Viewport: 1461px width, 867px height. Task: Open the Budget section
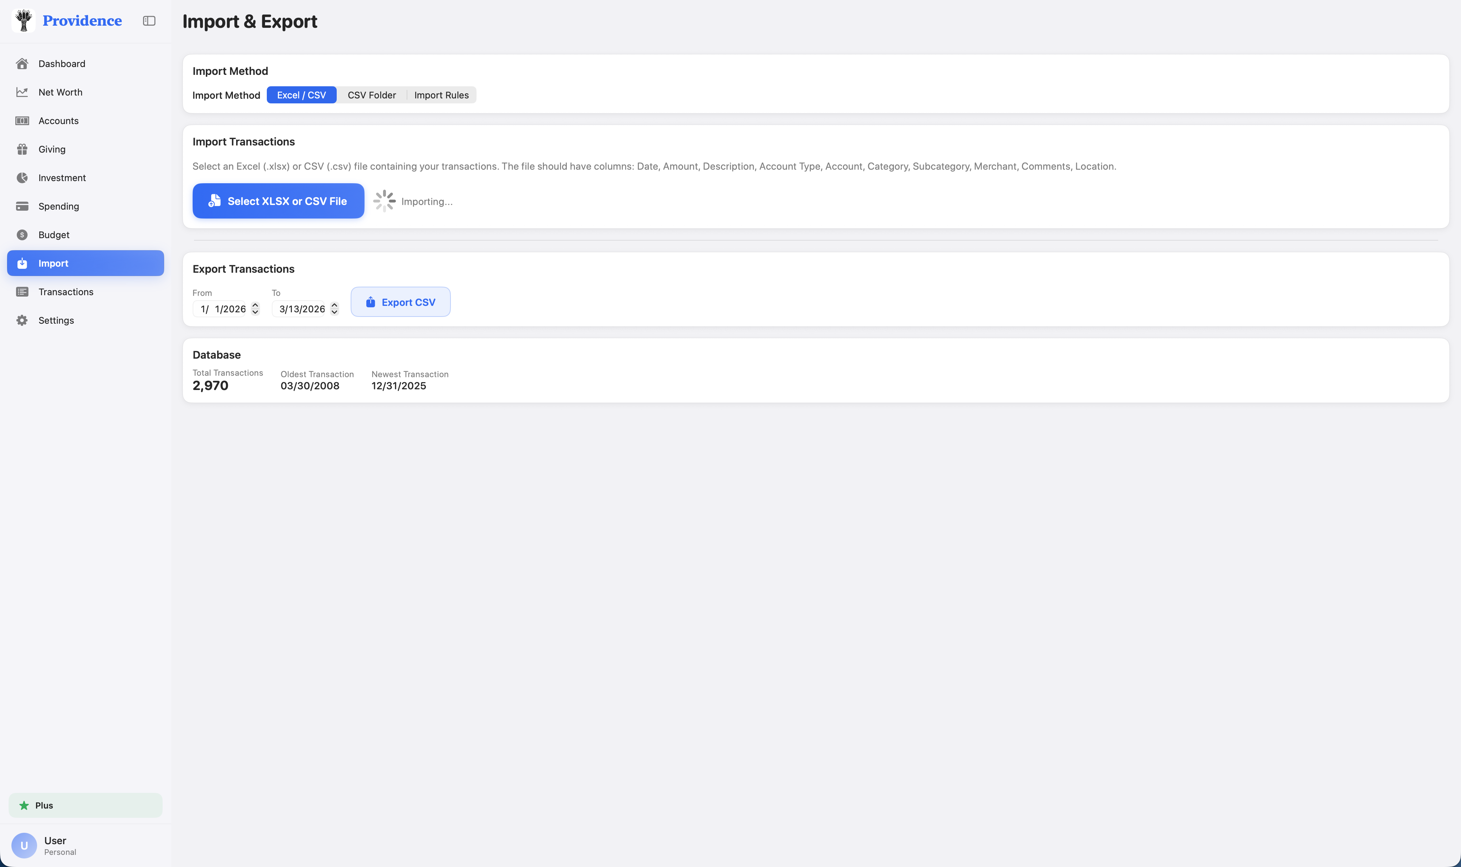[85, 235]
